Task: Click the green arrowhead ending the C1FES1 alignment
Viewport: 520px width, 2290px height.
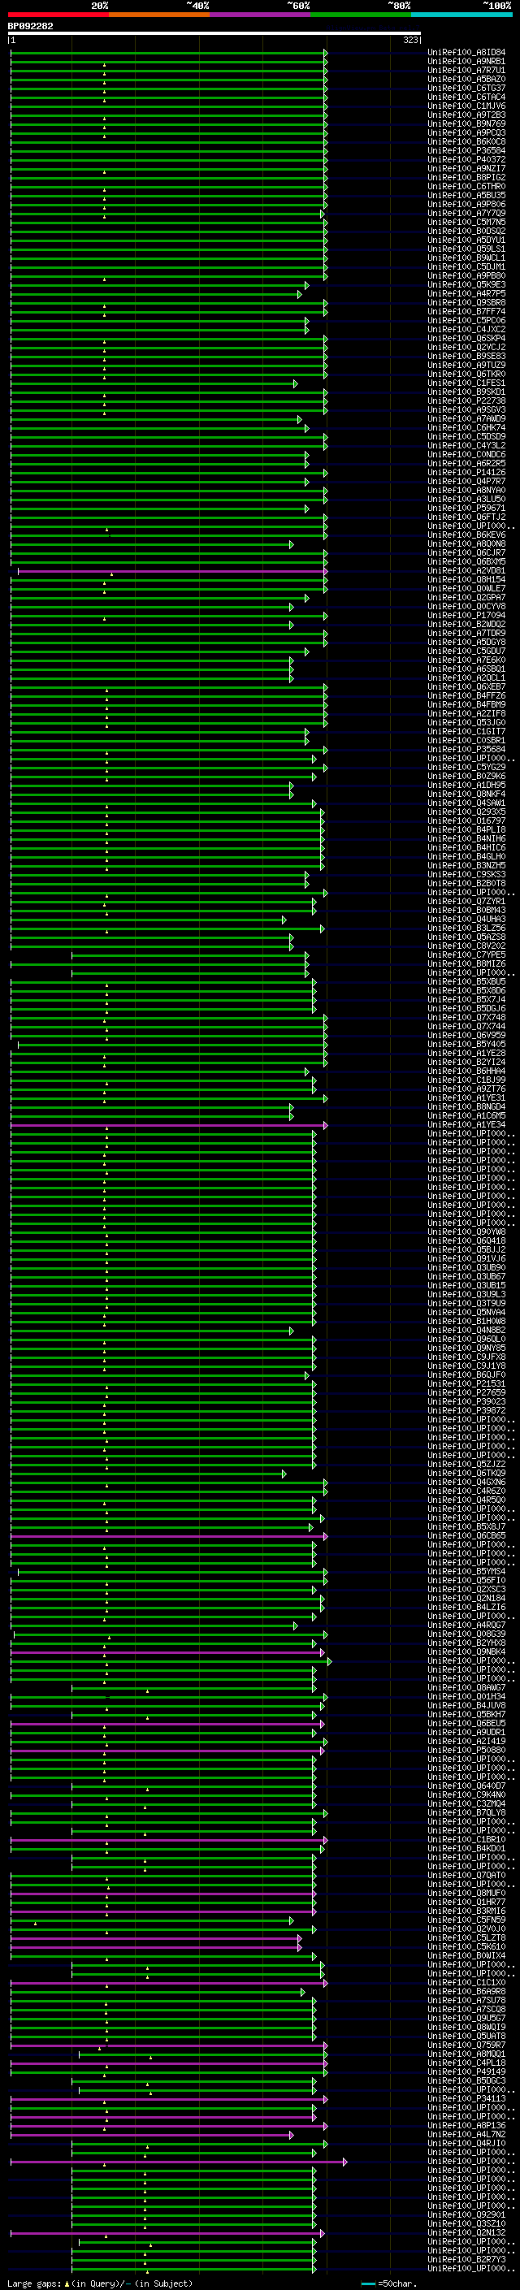Action: coord(295,384)
